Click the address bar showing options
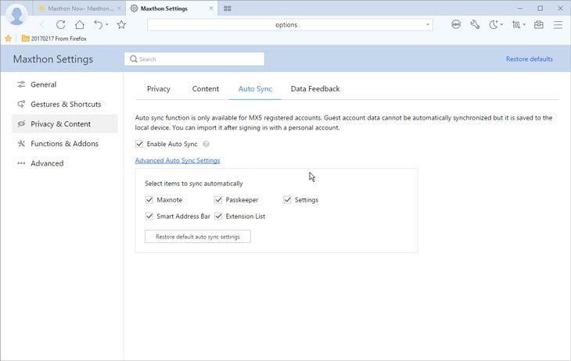This screenshot has width=571, height=361. (286, 25)
